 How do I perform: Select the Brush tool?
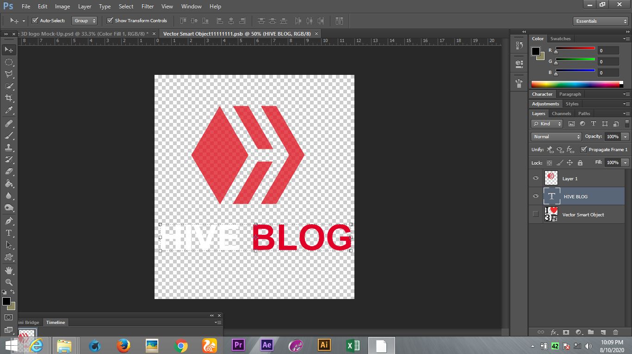coord(9,135)
